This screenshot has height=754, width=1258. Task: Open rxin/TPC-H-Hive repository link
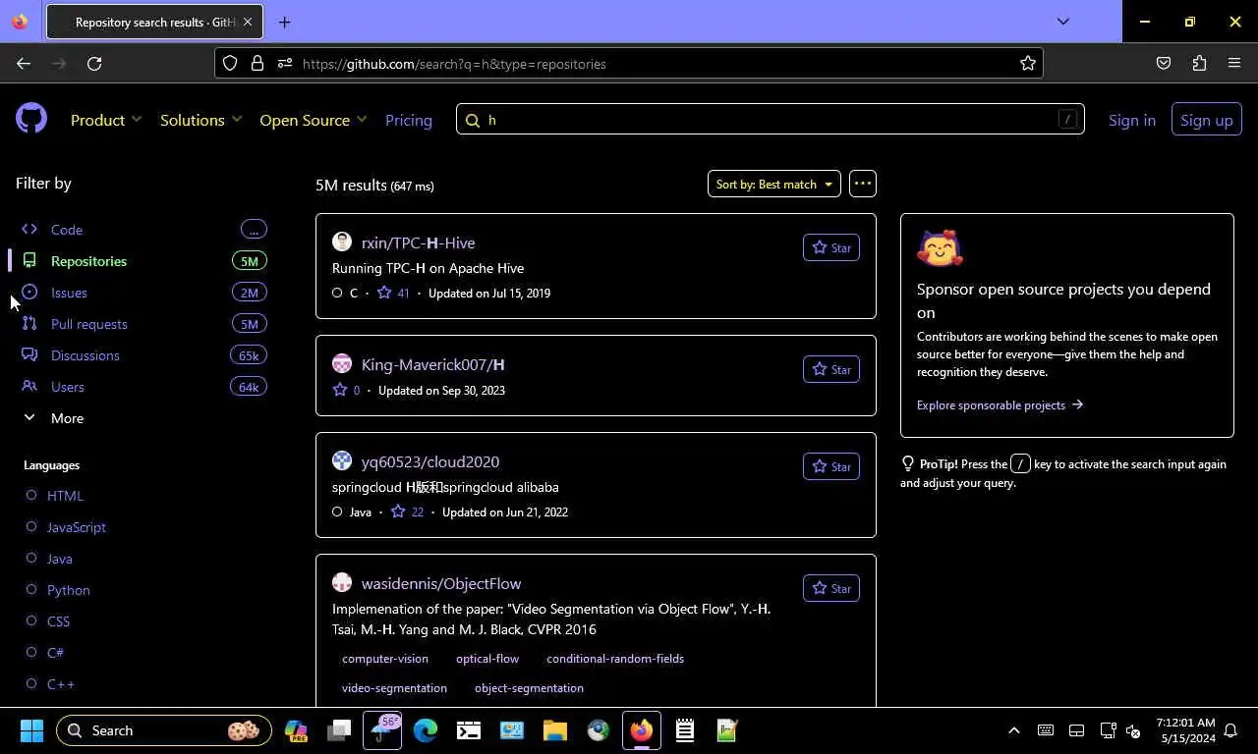(418, 242)
